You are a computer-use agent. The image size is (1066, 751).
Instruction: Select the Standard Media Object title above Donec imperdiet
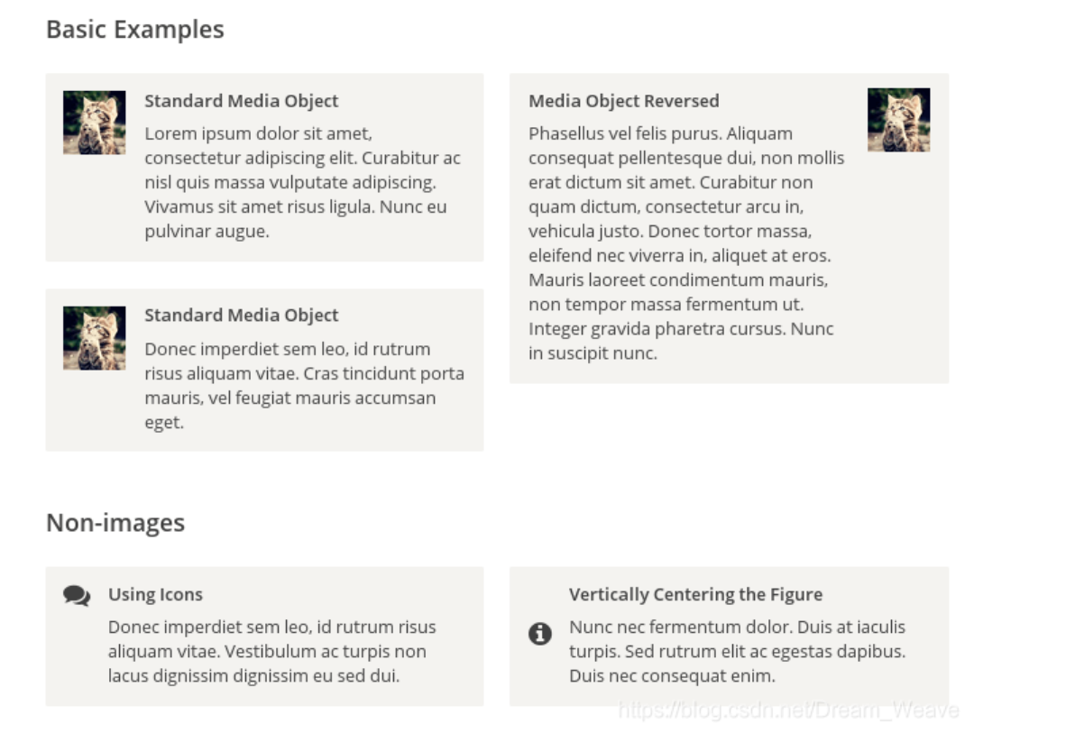pos(242,316)
